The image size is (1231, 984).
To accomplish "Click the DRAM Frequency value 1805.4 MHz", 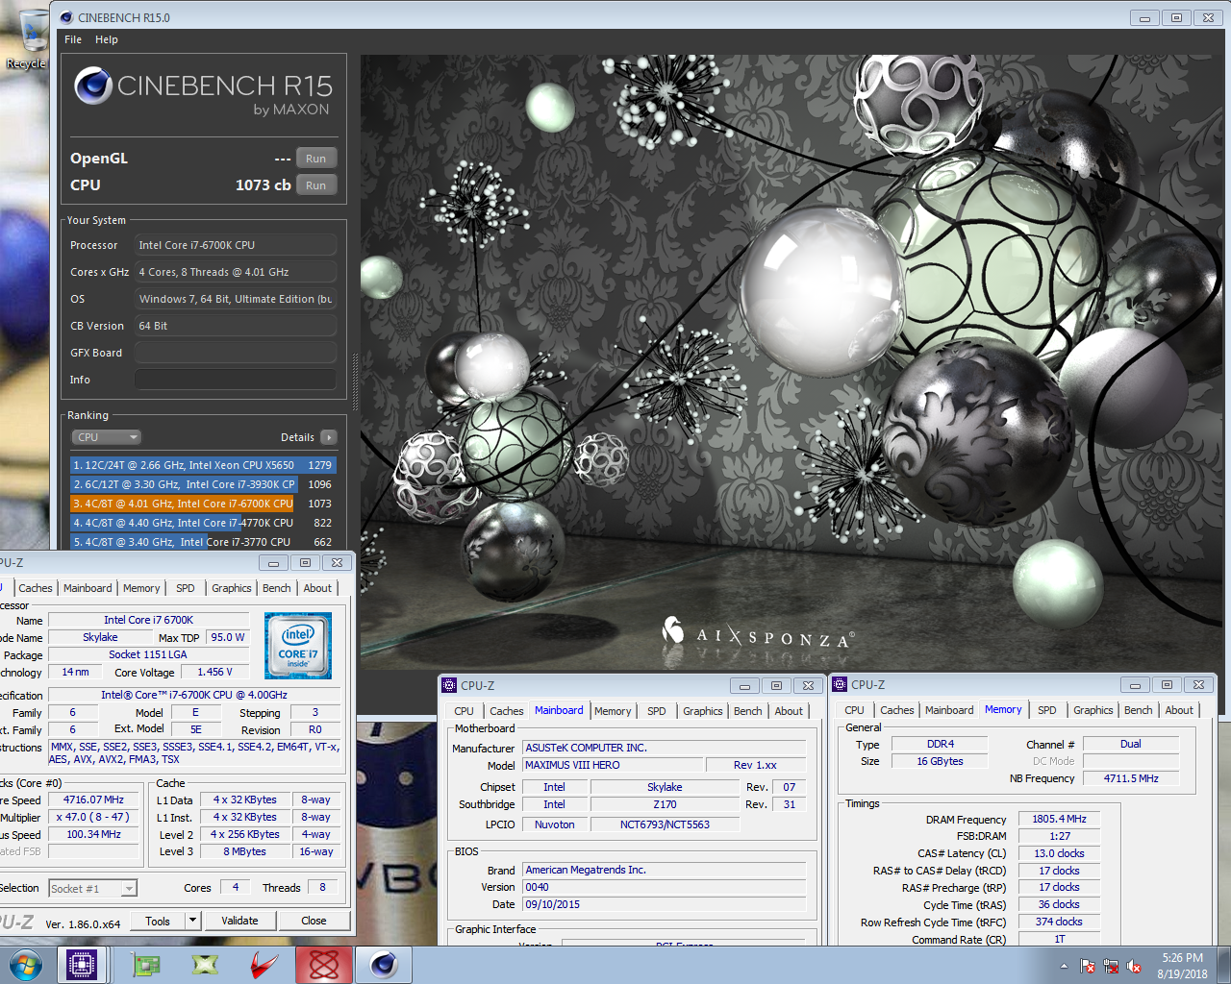I will [1059, 820].
